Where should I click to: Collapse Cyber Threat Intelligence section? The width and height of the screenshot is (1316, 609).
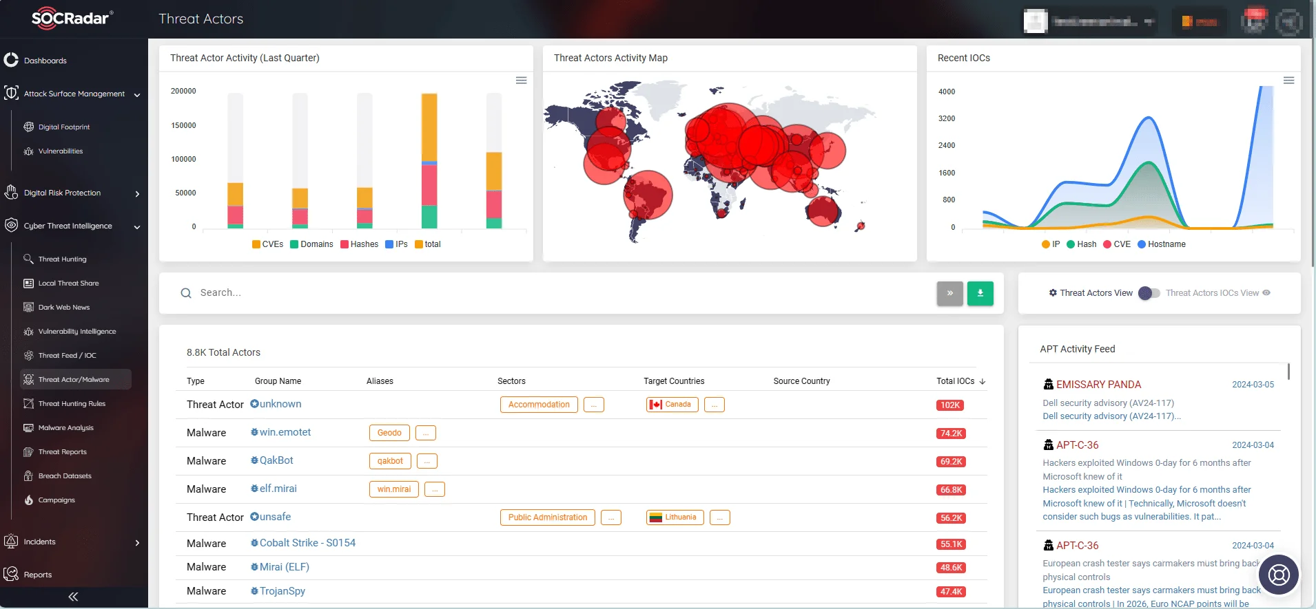click(x=137, y=227)
